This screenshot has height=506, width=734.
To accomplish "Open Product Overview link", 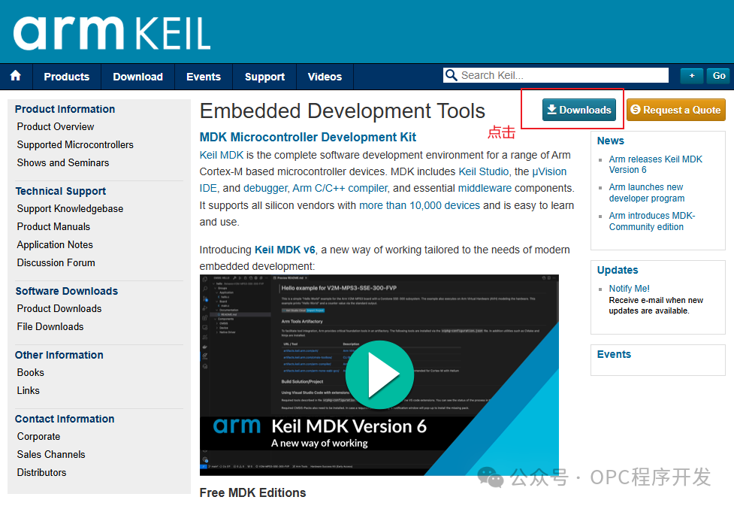I will point(56,126).
